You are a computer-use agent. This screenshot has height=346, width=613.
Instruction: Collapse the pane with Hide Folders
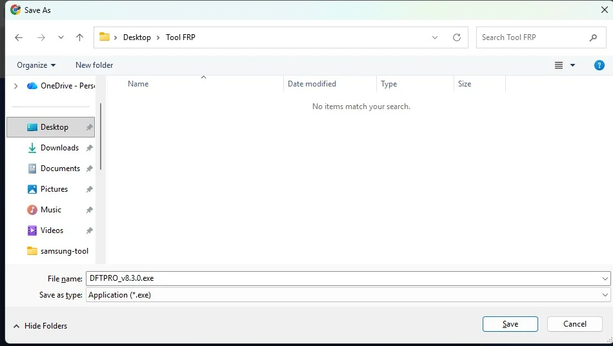point(40,326)
